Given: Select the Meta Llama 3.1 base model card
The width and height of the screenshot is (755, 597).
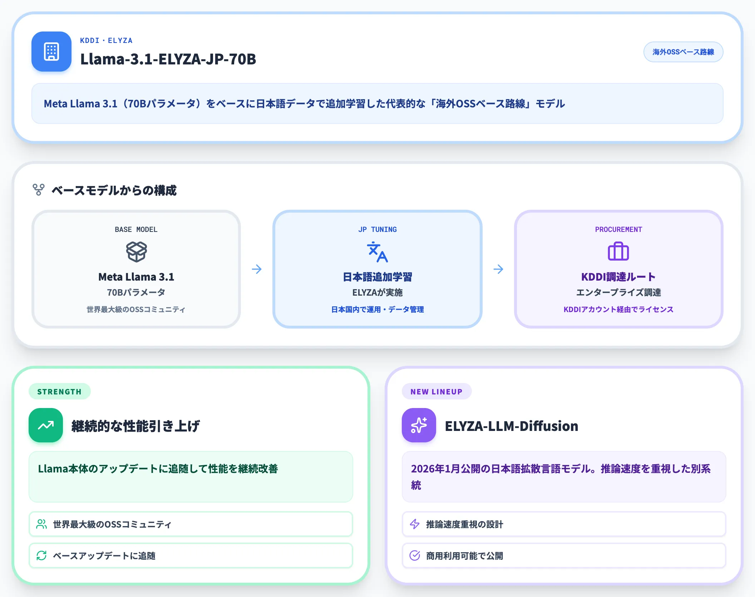Looking at the screenshot, I should (136, 269).
